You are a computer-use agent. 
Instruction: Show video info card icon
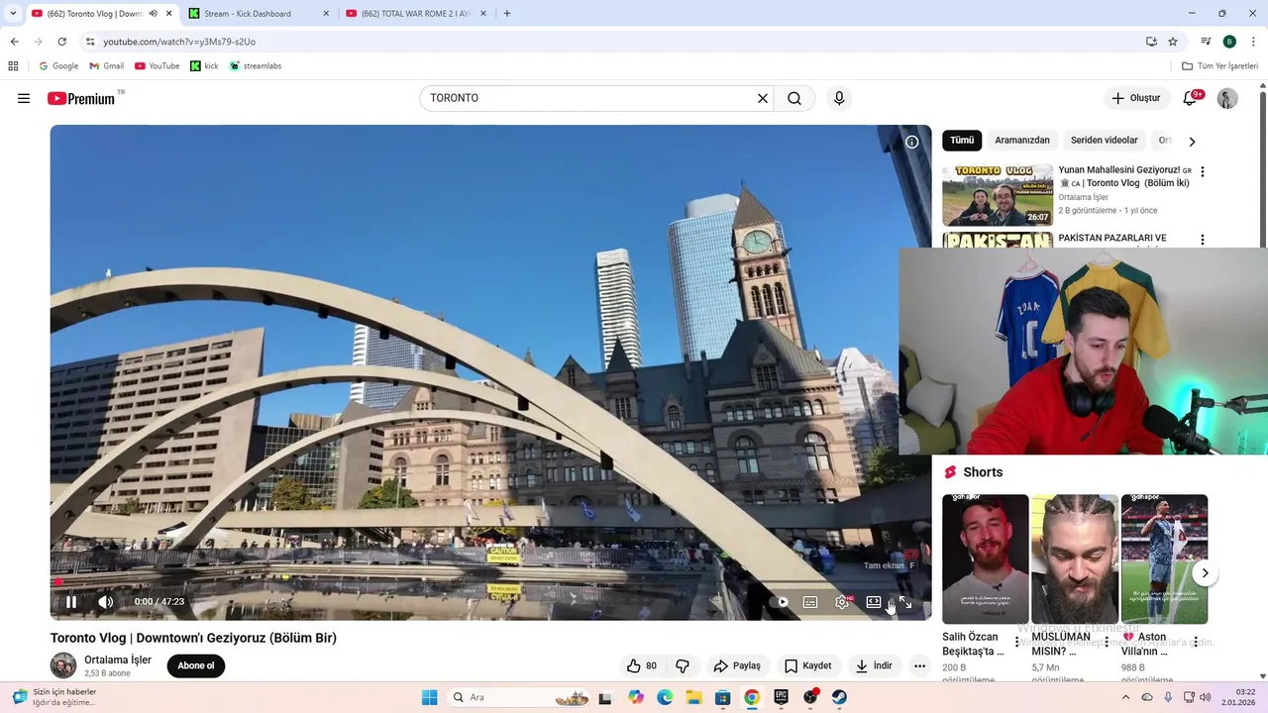pyautogui.click(x=912, y=142)
